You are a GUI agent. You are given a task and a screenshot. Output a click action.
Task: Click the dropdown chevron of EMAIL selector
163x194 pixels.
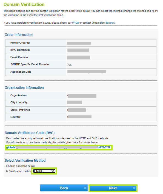pos(53,171)
